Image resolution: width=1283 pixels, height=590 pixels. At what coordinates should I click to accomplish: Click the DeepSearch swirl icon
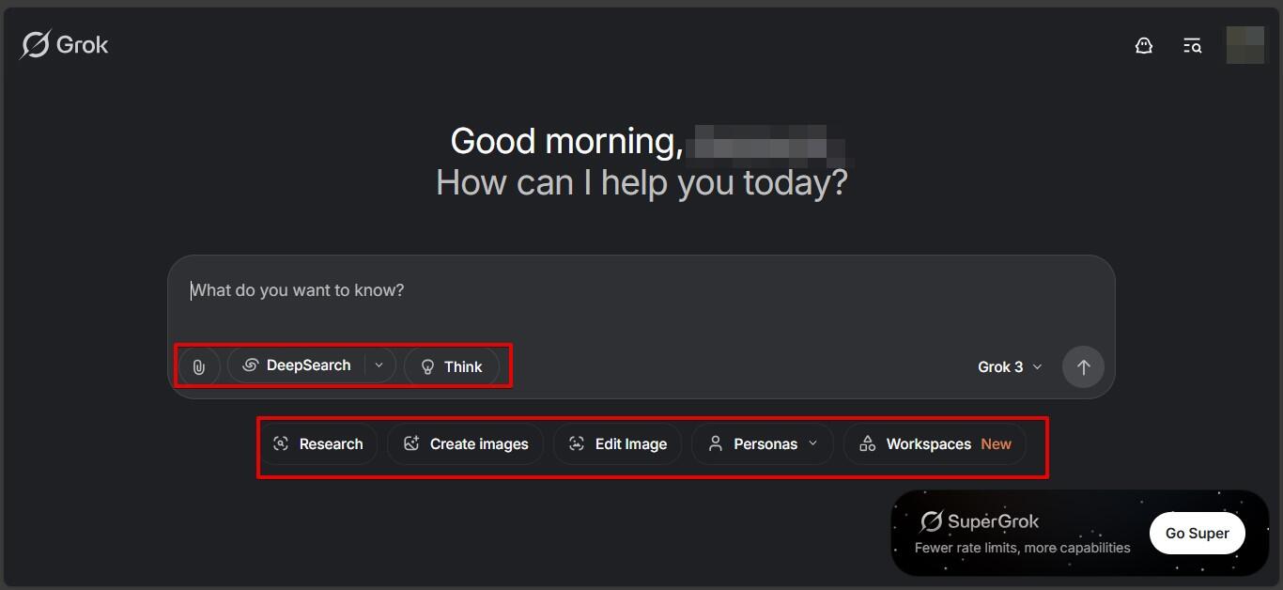tap(250, 365)
